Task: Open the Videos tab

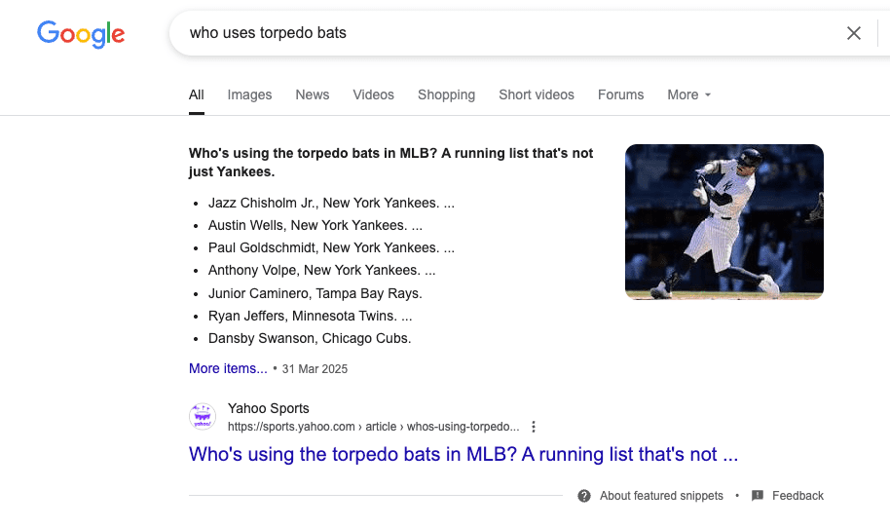Action: tap(374, 94)
